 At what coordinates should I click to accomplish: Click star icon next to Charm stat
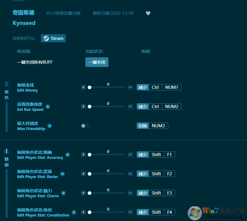63,193
